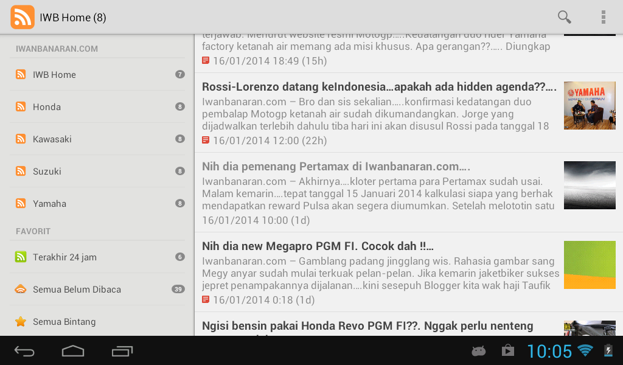Screen dimensions: 623x365
Task: Open Rossi-Lorenzo datang keIndonesia article
Action: click(x=408, y=113)
